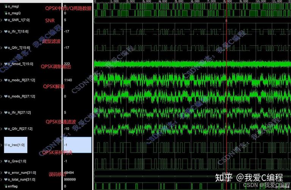Click the 1,000 mark on time ruler
The width and height of the screenshot is (291, 190).
(x=114, y=1)
